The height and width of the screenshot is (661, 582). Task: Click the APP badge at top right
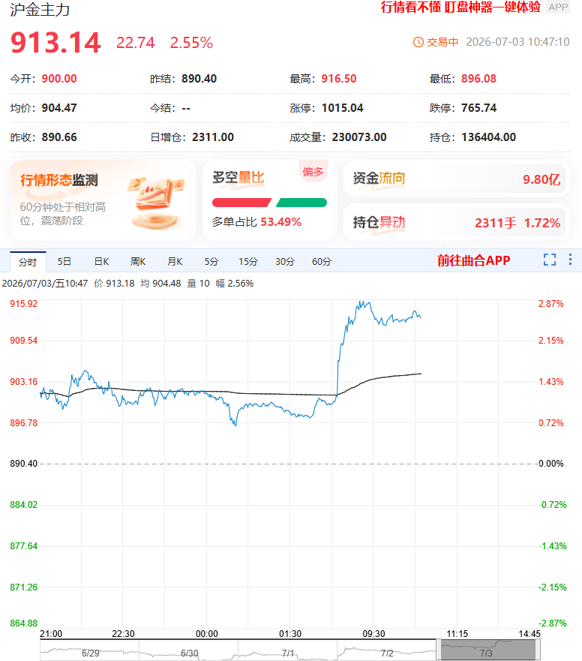tap(558, 8)
